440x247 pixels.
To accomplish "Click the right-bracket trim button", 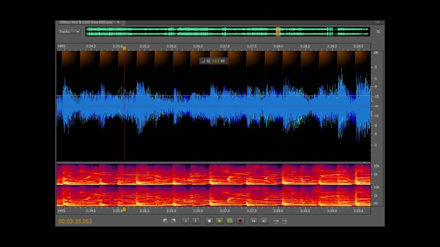I will (196, 221).
